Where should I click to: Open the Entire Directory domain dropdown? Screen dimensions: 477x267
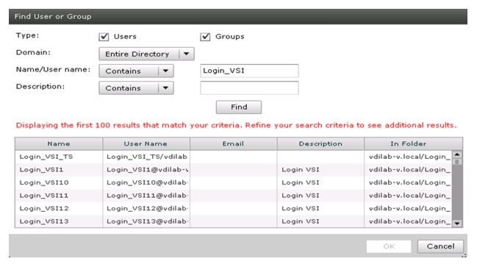tap(146, 54)
